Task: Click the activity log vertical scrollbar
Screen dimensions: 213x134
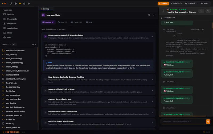Action: tap(212, 25)
